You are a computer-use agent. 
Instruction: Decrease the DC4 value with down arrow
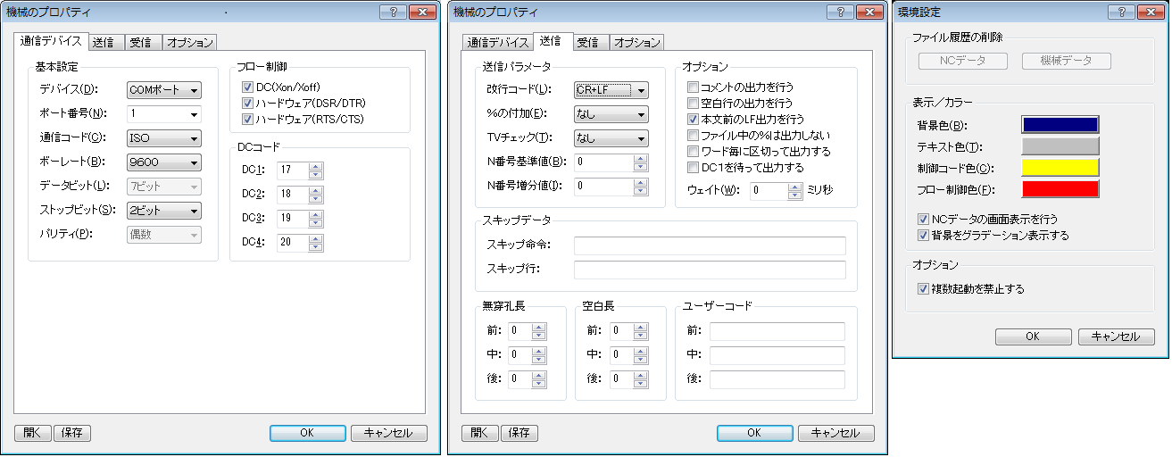pos(315,247)
